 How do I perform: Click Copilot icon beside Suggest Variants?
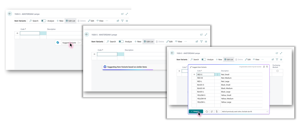point(57,43)
